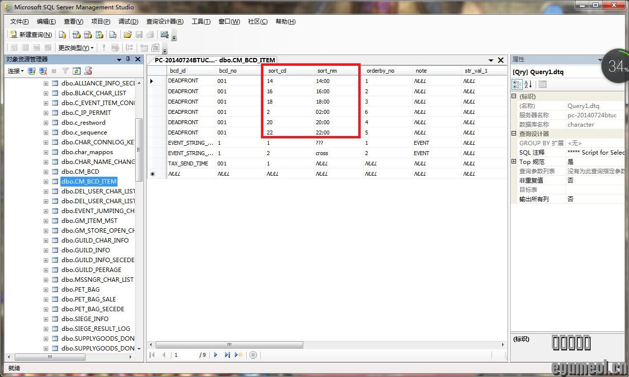
Task: Open the 更改类型 dropdown
Action: point(76,48)
